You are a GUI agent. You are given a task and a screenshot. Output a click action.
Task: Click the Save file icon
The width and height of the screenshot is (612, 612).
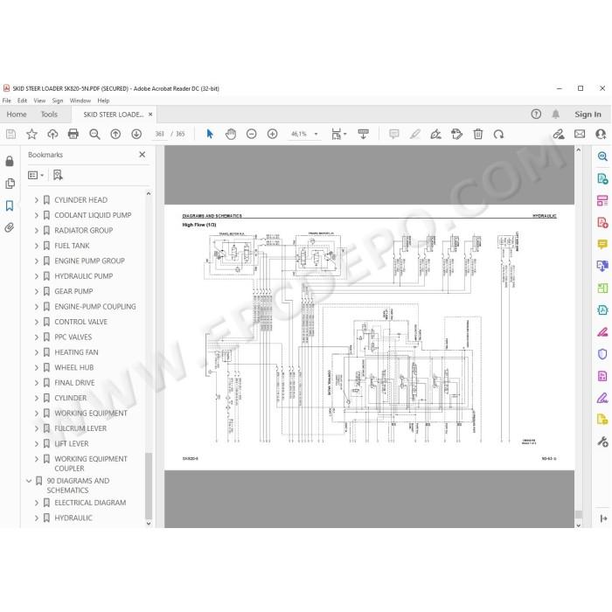10,135
